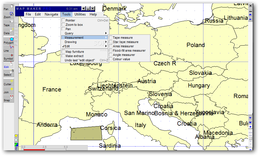Click the vertical PROJECT label strip
This screenshot has height=156, width=259.
[16, 31]
